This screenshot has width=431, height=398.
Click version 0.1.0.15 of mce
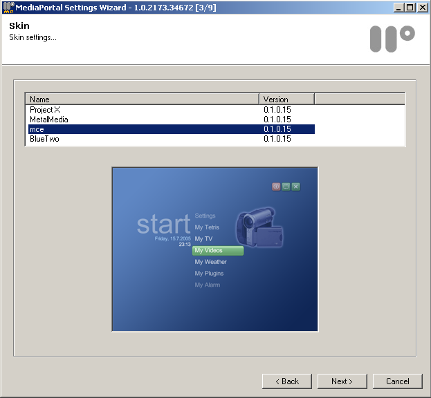[x=277, y=129]
